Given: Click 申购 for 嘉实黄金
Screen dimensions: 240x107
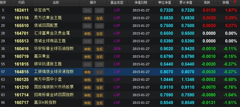Looking at the screenshot, I should tap(88, 57).
